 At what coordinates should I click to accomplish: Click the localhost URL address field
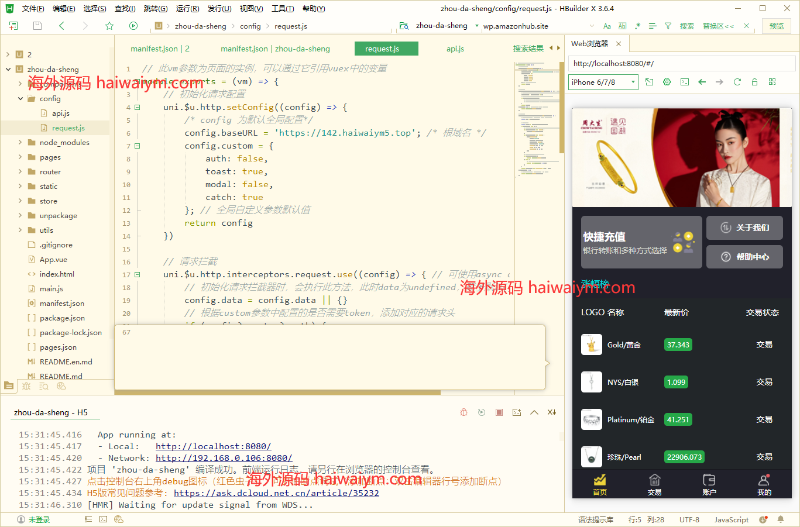(x=681, y=64)
